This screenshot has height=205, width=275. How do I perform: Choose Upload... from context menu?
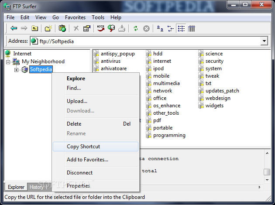(x=96, y=101)
